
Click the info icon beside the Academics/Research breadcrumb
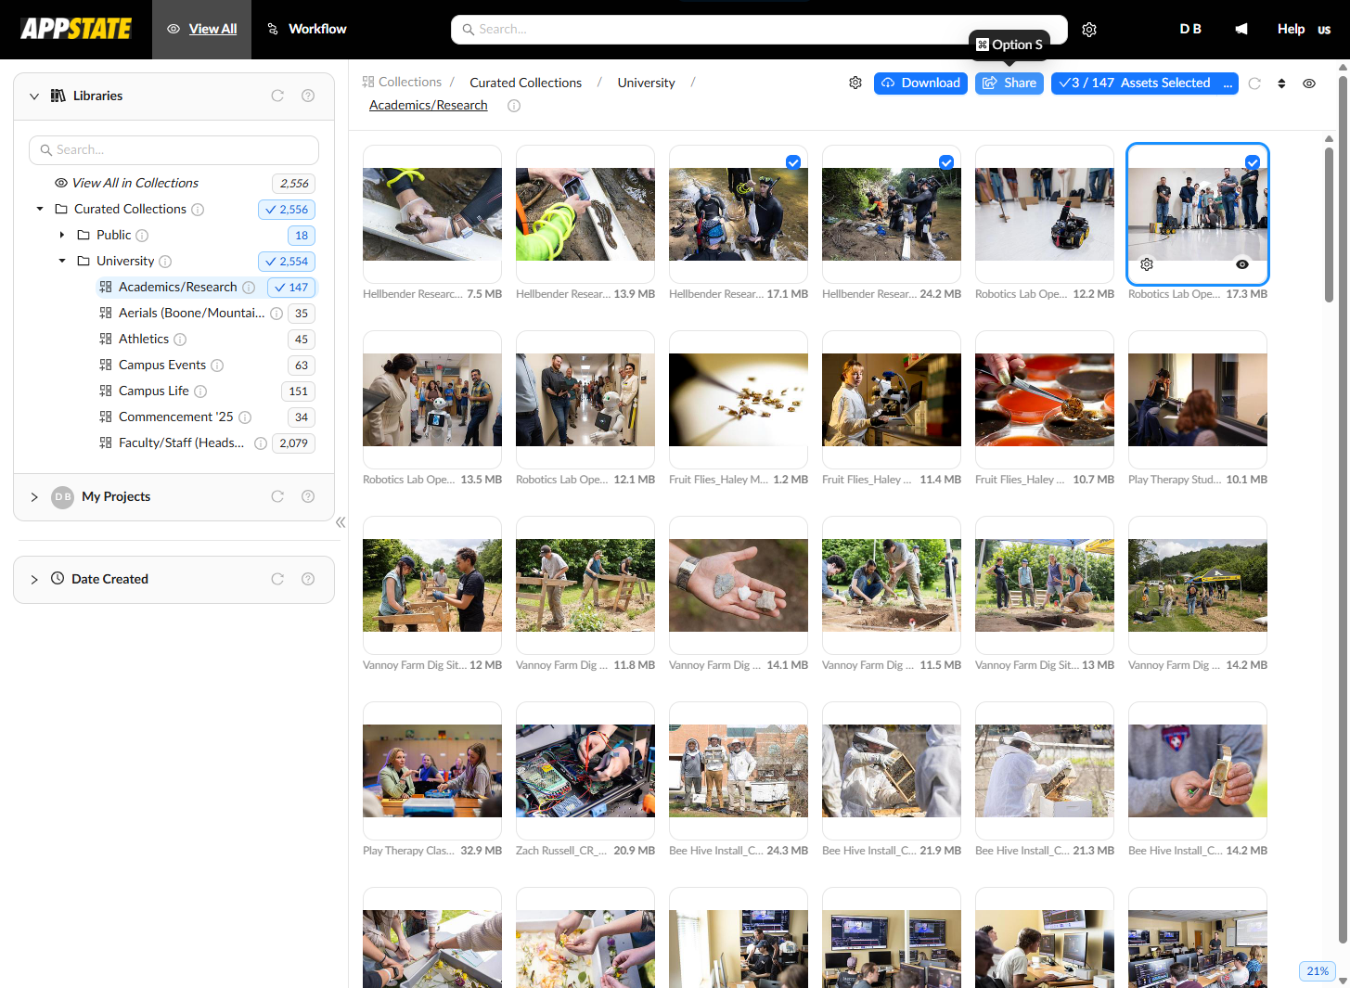coord(514,106)
